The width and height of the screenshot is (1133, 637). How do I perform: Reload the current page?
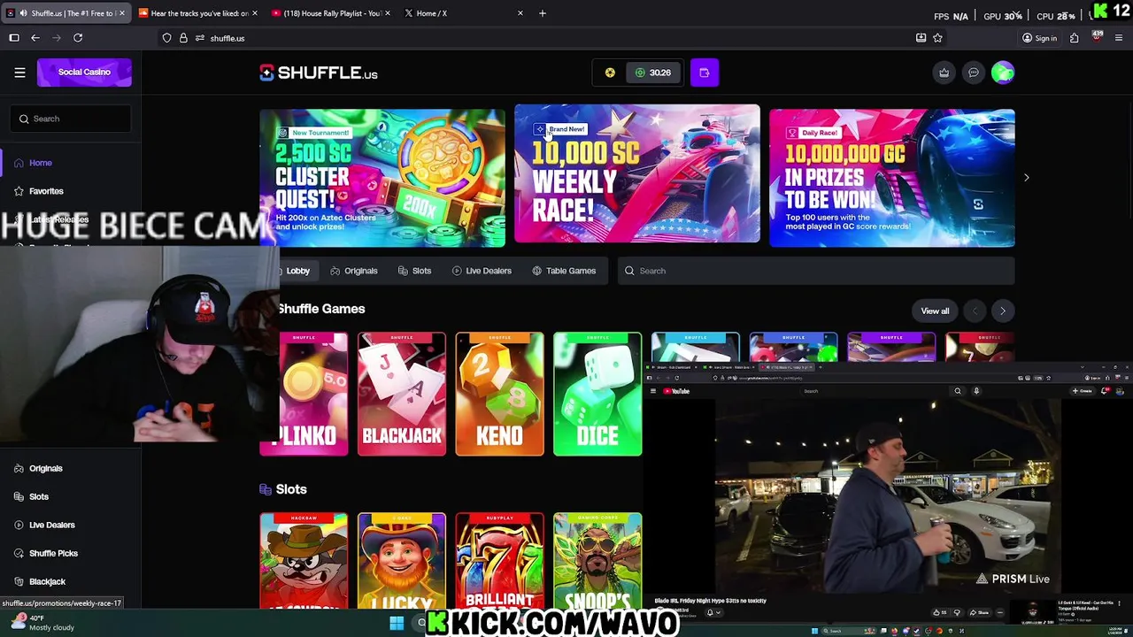78,38
